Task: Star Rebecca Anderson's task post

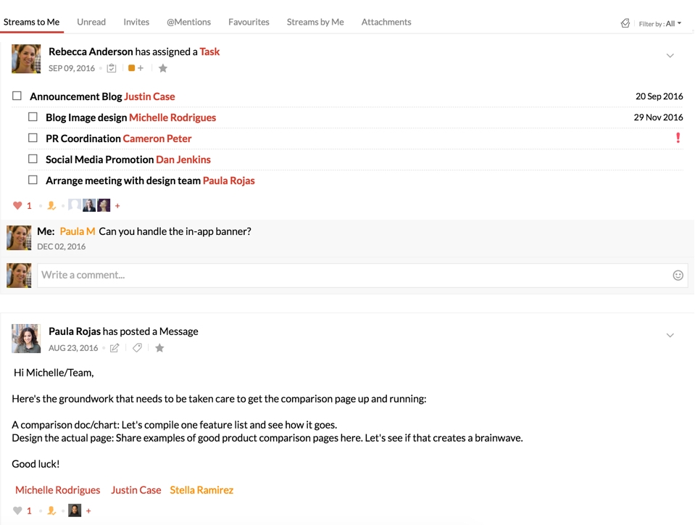Action: tap(163, 68)
